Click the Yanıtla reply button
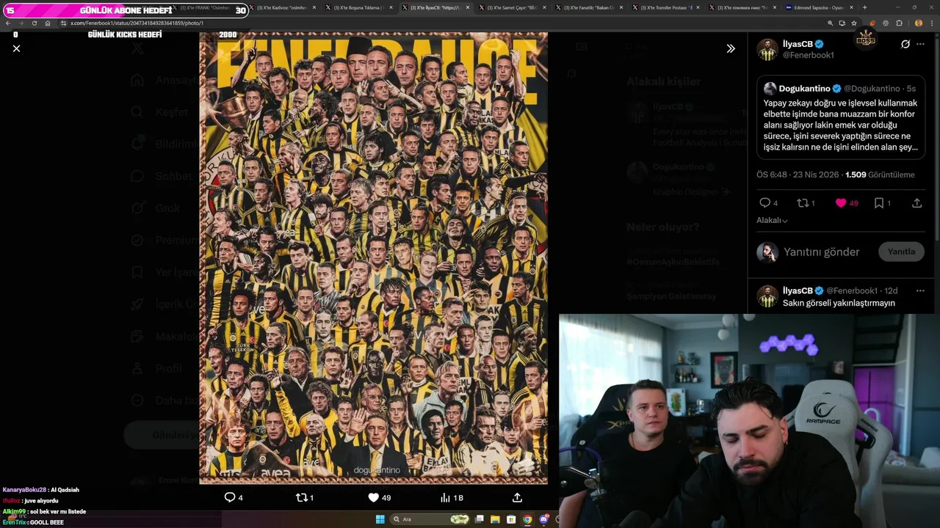940x528 pixels. click(x=901, y=252)
